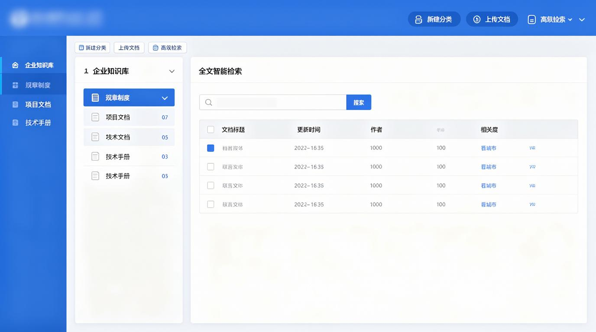
Task: Click the 相关度 column header
Action: [x=489, y=130]
